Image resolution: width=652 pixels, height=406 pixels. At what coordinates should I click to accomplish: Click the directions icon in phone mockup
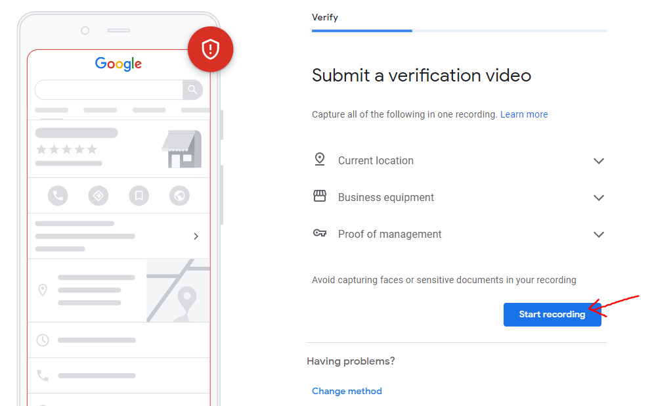[x=98, y=195]
